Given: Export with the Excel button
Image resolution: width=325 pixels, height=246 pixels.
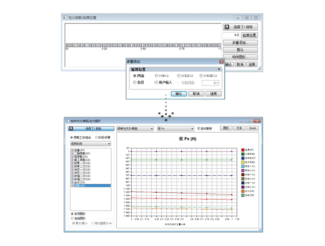Looking at the screenshot, I should click(252, 128).
